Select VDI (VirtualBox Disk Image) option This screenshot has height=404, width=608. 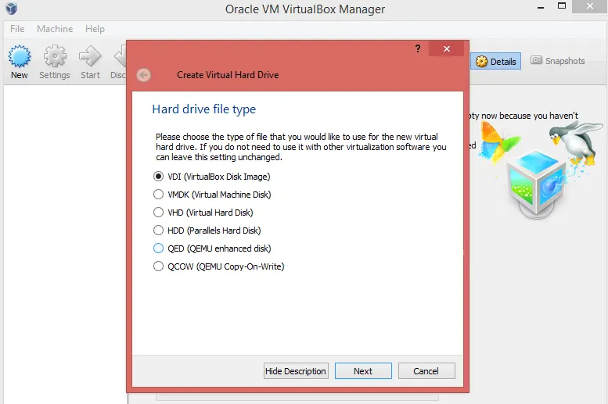coord(212,177)
